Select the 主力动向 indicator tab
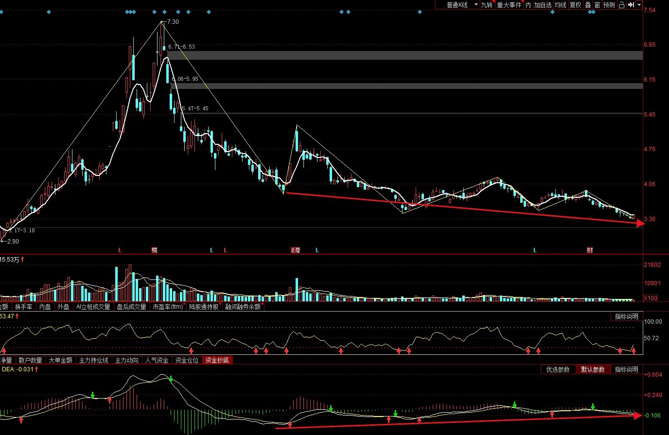 click(x=126, y=360)
